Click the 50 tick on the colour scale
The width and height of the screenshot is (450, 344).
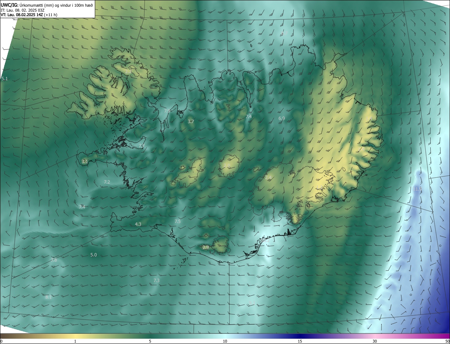[447, 341]
